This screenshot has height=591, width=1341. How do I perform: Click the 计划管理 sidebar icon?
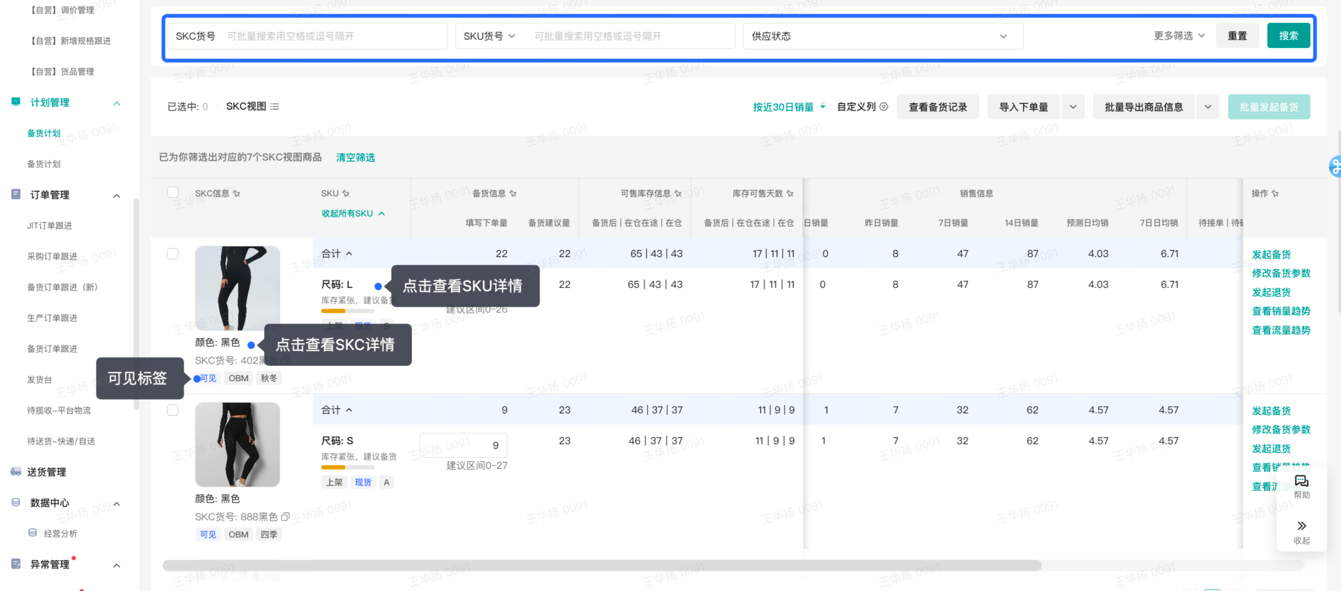[x=16, y=102]
